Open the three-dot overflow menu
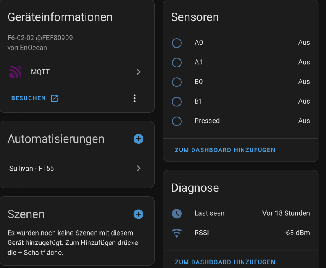The height and width of the screenshot is (268, 326). click(x=134, y=98)
